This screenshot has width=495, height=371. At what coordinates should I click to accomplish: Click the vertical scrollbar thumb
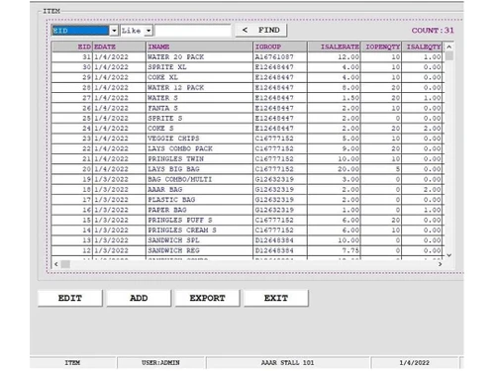tap(449, 55)
